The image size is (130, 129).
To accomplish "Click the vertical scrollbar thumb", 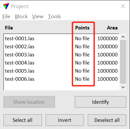I will click(x=123, y=62).
